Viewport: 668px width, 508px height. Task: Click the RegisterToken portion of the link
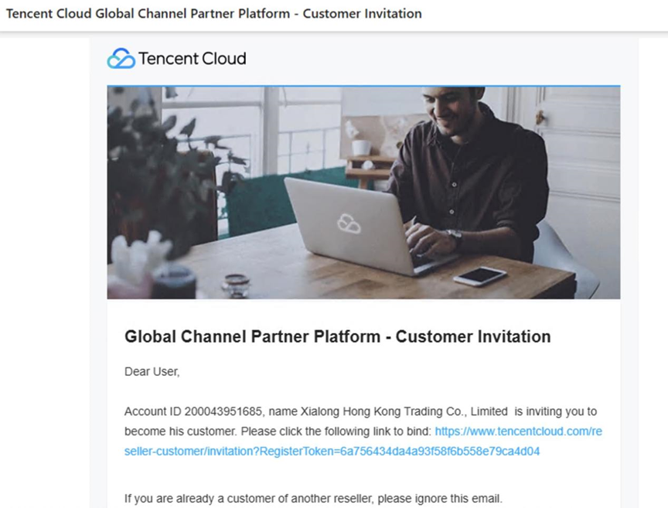[400, 452]
